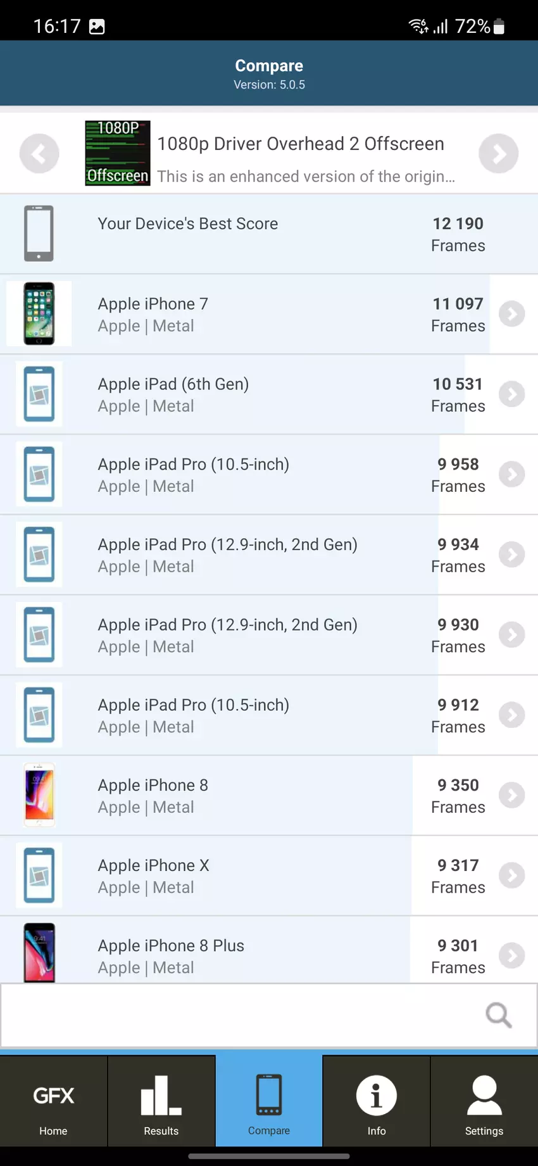Tap the Apple iPhone 8 device image
The image size is (538, 1166).
click(39, 796)
